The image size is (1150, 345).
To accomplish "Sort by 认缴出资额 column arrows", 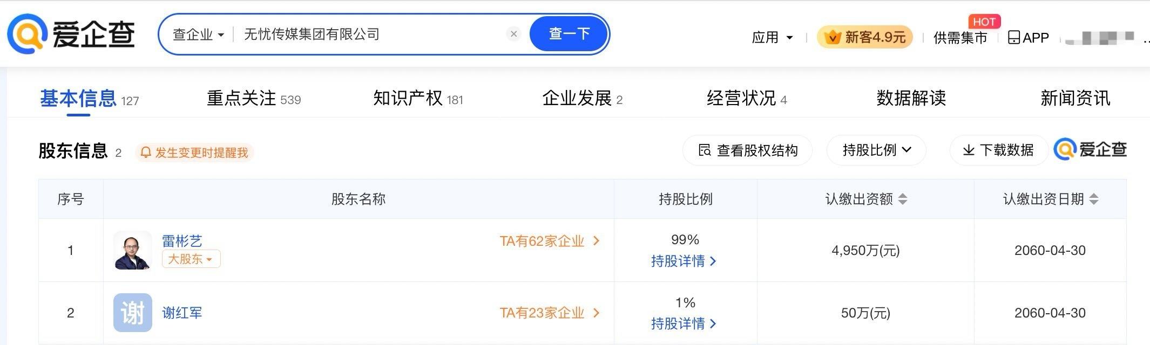I will click(x=903, y=199).
